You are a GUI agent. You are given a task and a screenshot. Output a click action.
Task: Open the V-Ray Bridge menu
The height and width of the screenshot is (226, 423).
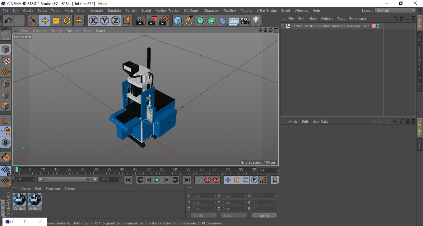point(267,11)
